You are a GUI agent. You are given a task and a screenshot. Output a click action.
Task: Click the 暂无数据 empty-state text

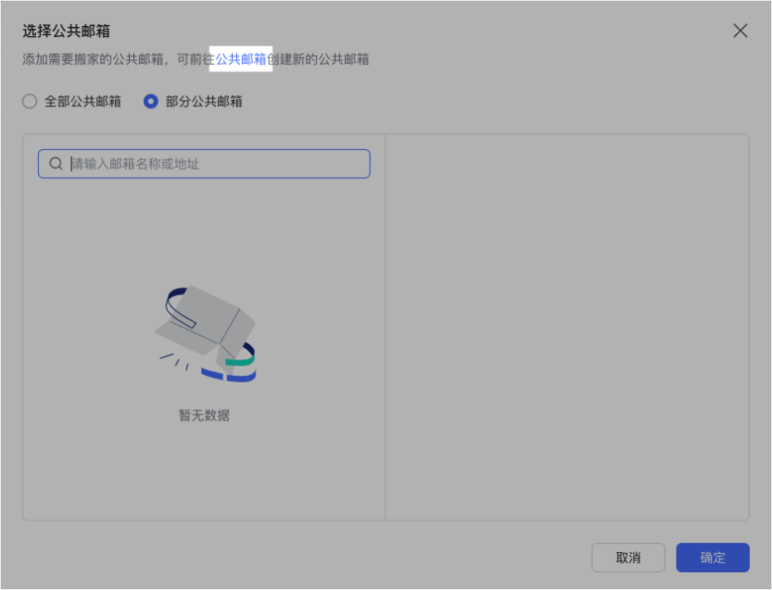[x=204, y=415]
